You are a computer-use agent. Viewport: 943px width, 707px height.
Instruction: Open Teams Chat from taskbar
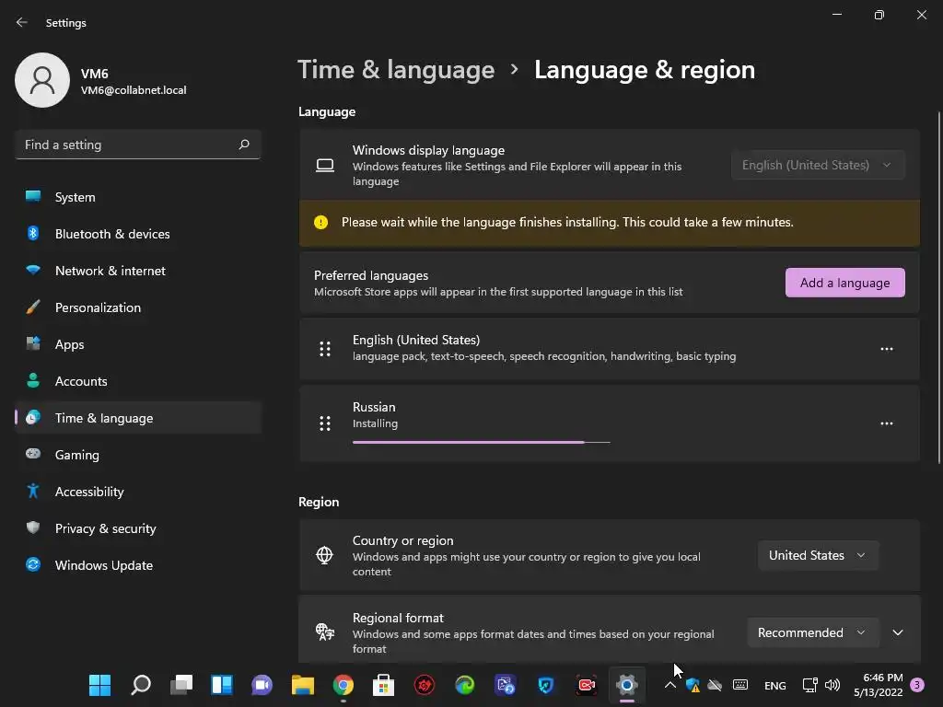click(x=262, y=685)
